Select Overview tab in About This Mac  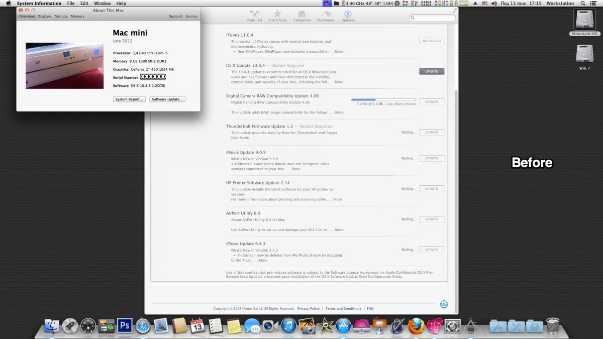[x=27, y=16]
